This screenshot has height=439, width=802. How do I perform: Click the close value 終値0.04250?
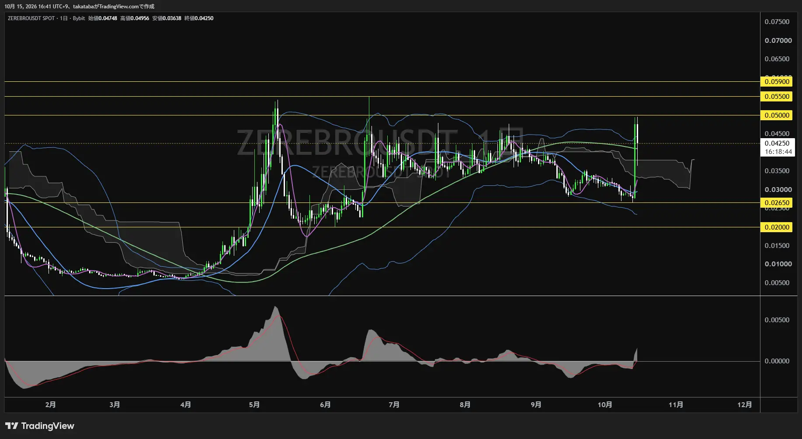pos(199,18)
